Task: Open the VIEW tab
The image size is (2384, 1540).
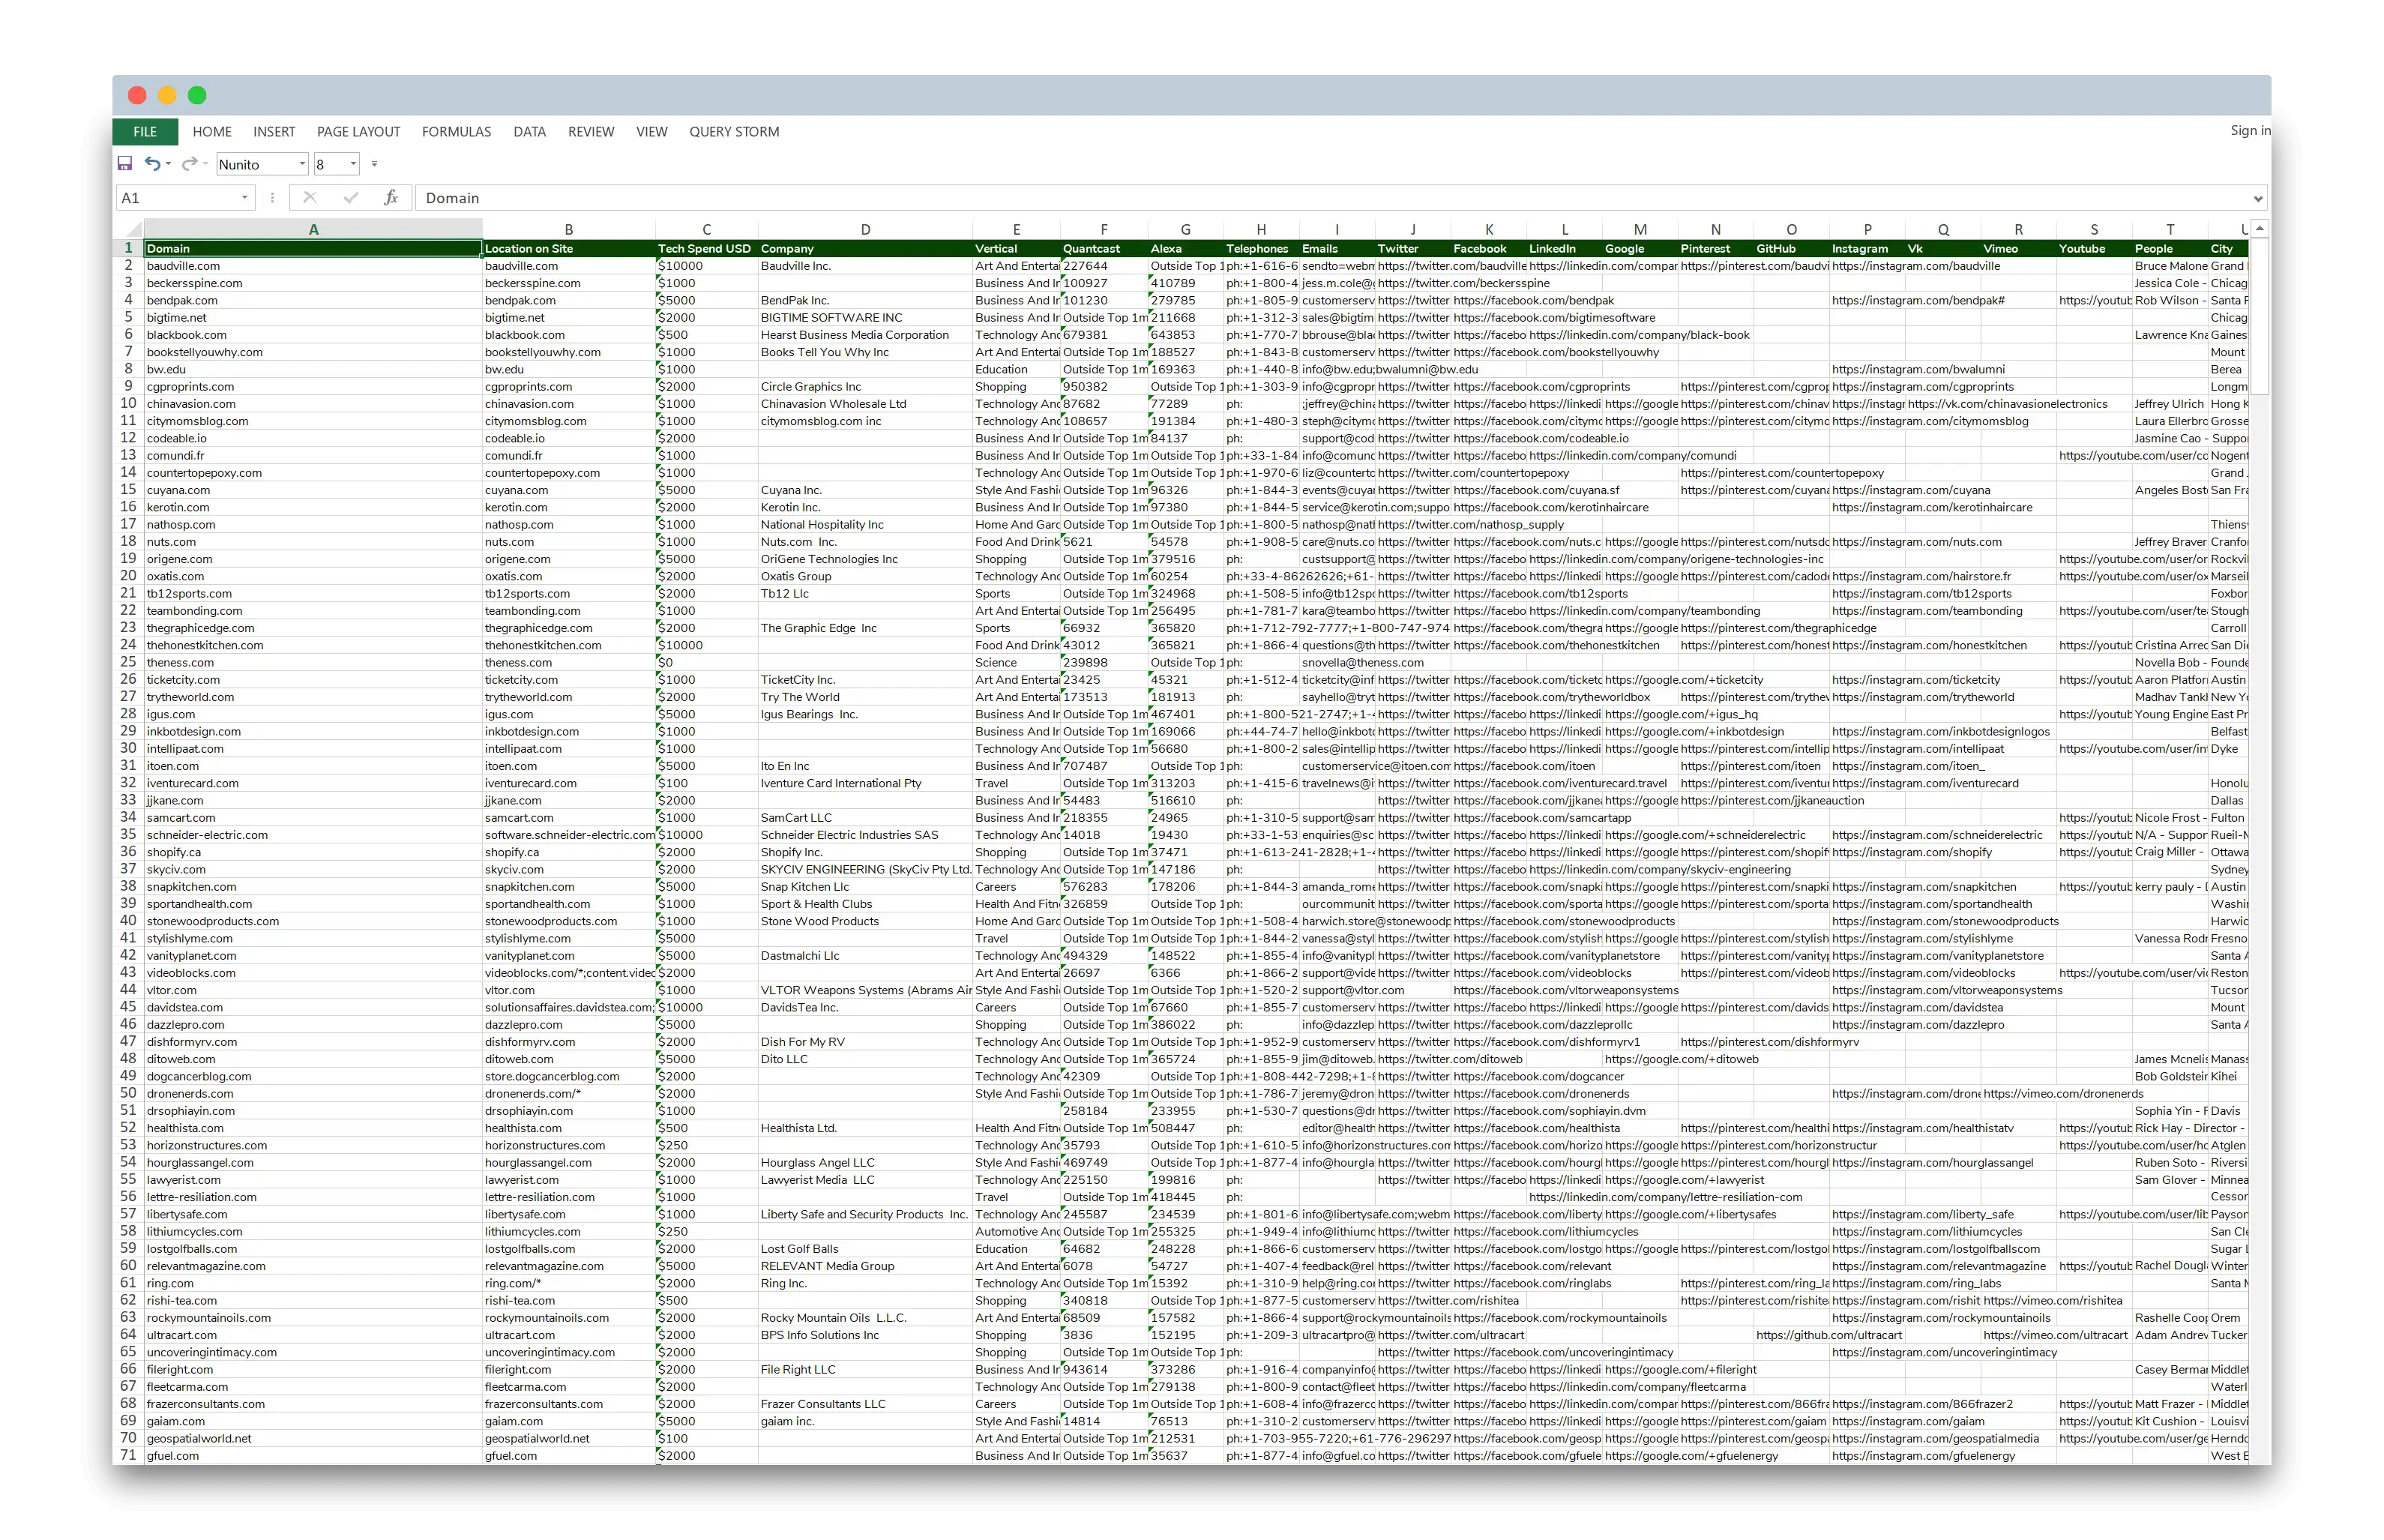Action: point(651,131)
